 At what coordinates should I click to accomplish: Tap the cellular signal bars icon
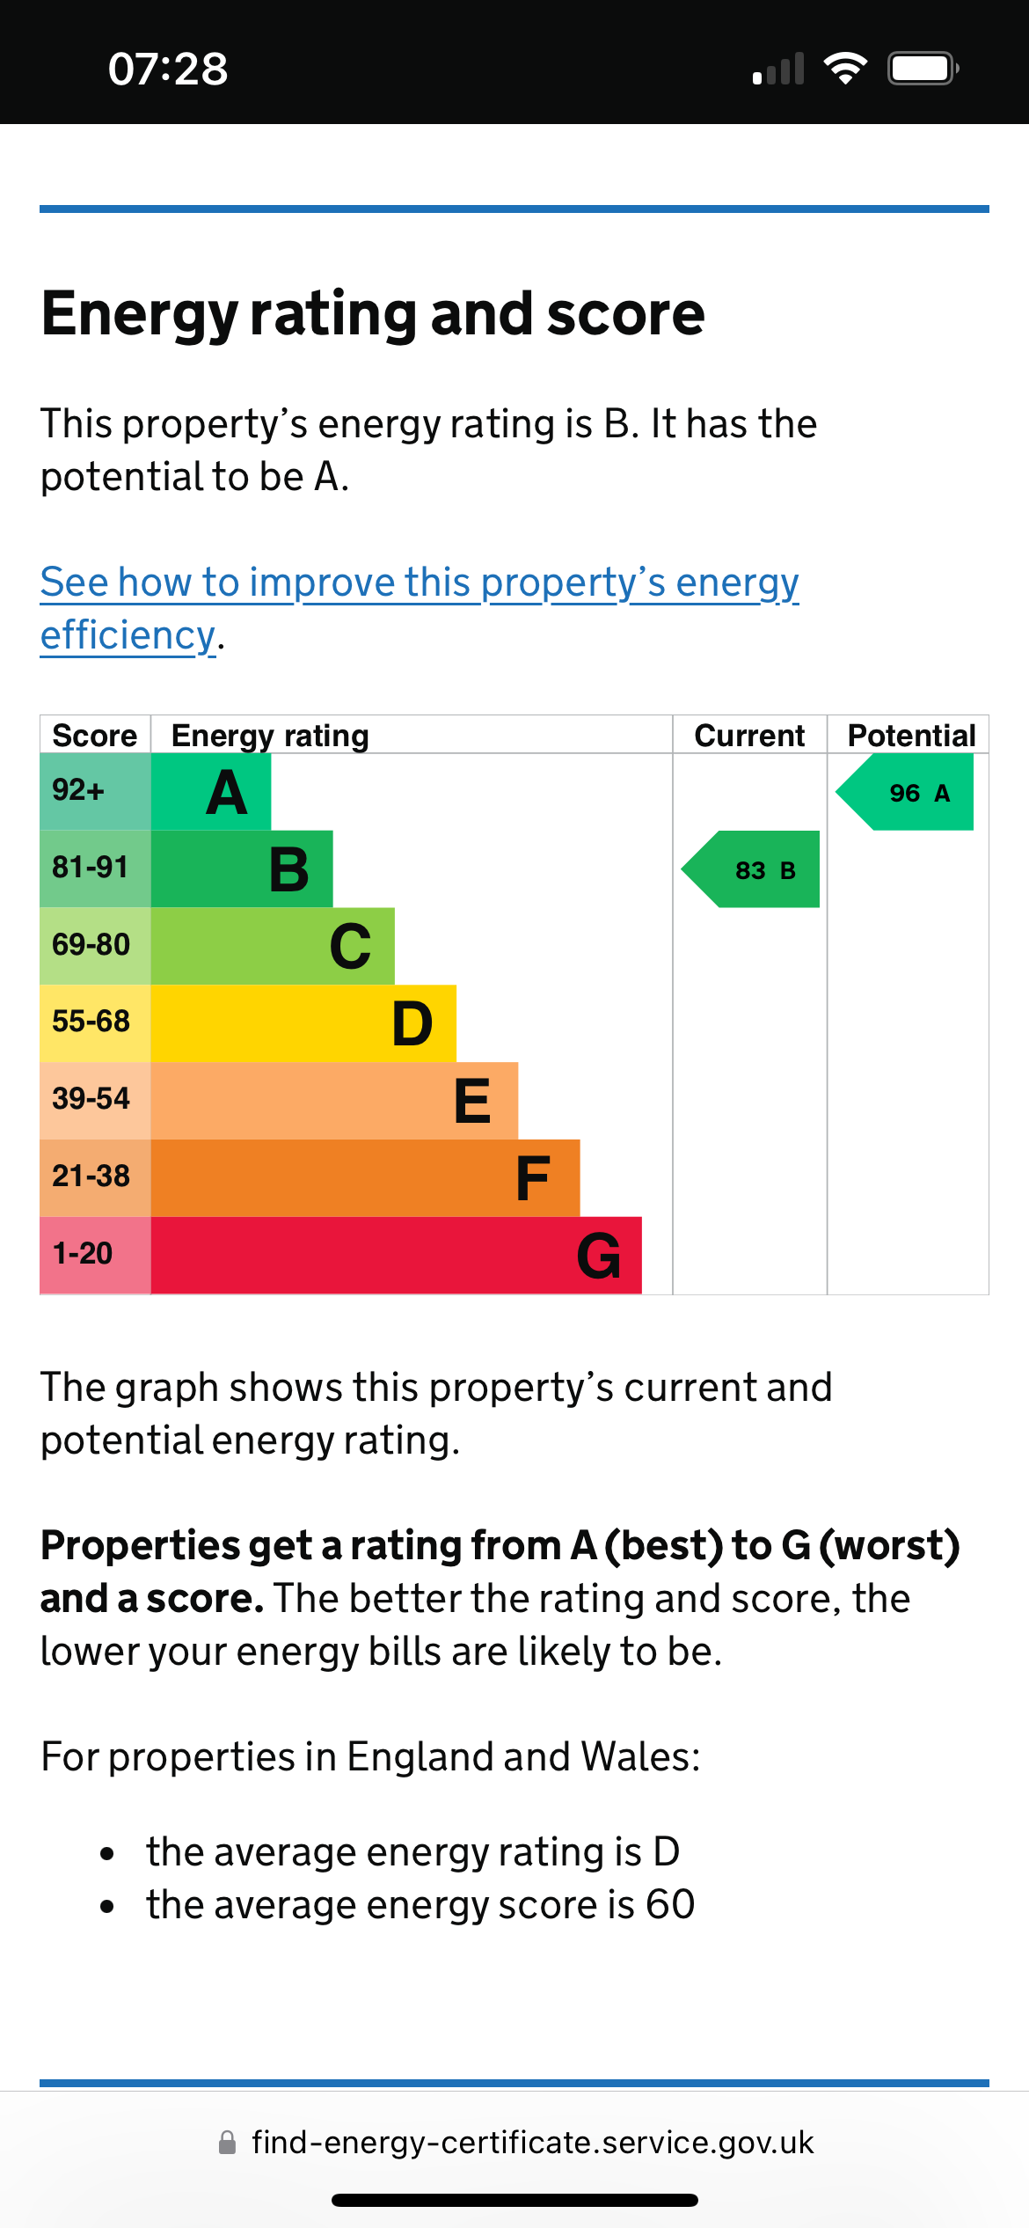pos(778,69)
